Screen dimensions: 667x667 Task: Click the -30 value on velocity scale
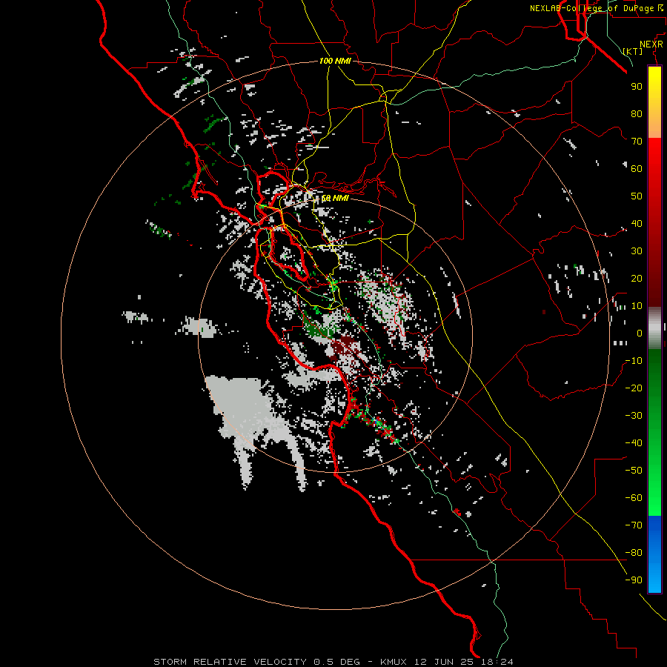(634, 416)
